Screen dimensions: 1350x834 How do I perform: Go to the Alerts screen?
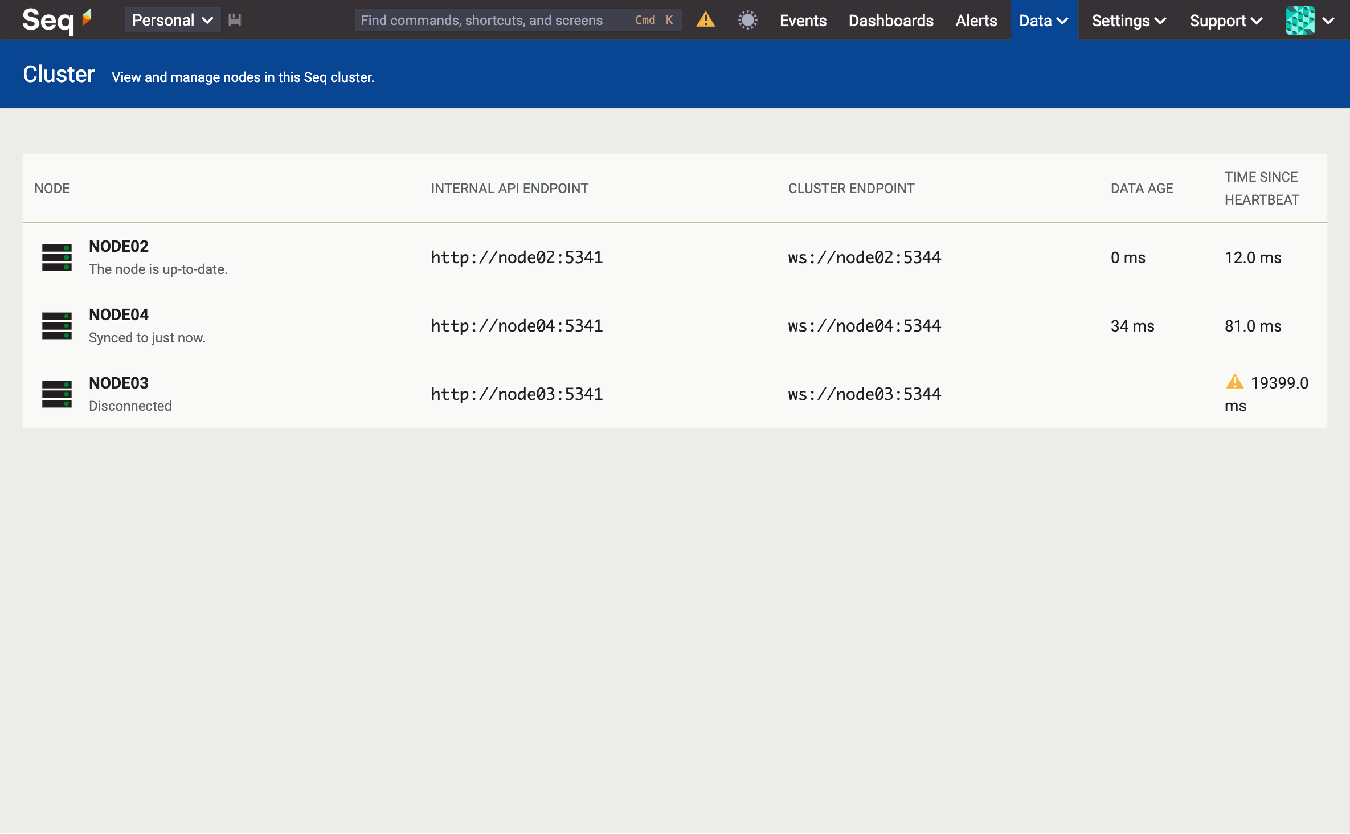pyautogui.click(x=976, y=21)
